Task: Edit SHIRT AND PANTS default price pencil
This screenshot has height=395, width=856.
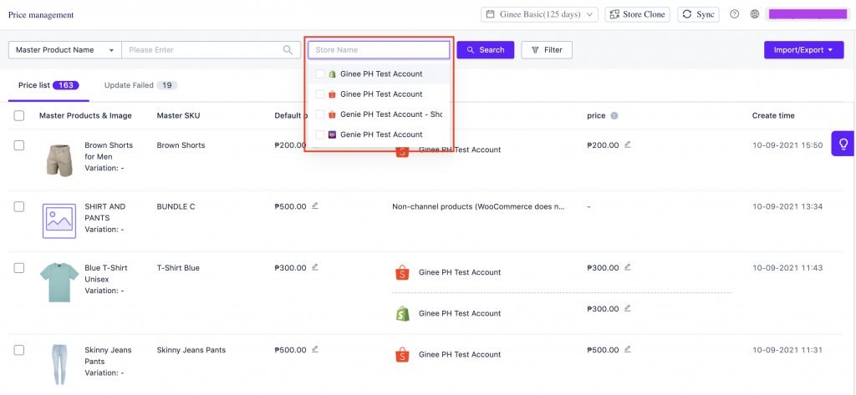Action: pos(315,205)
